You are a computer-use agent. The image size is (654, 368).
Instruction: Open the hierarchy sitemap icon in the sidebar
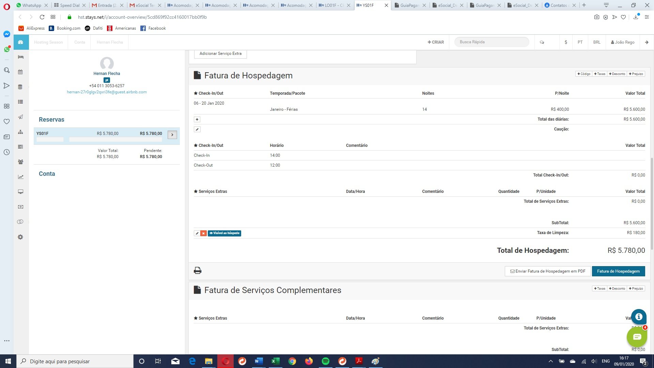point(20,132)
